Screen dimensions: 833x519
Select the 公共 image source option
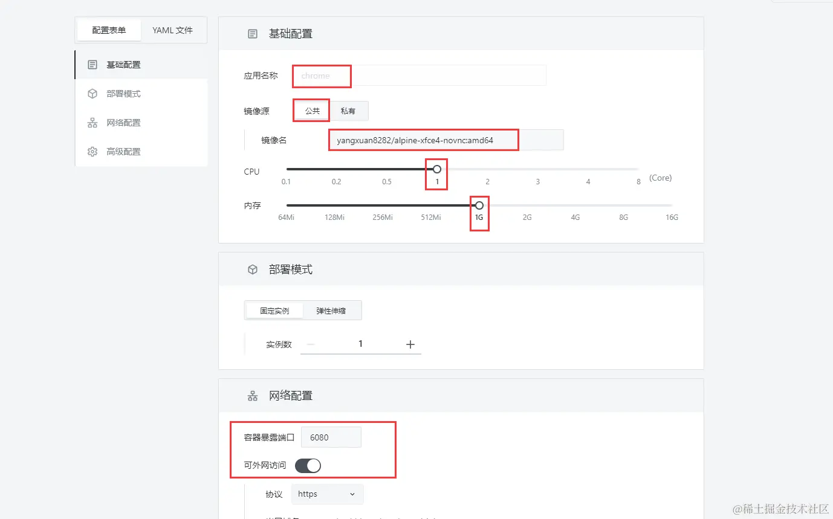tap(313, 111)
